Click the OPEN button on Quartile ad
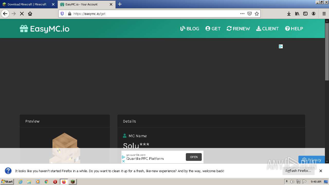This screenshot has width=329, height=185. point(194,157)
